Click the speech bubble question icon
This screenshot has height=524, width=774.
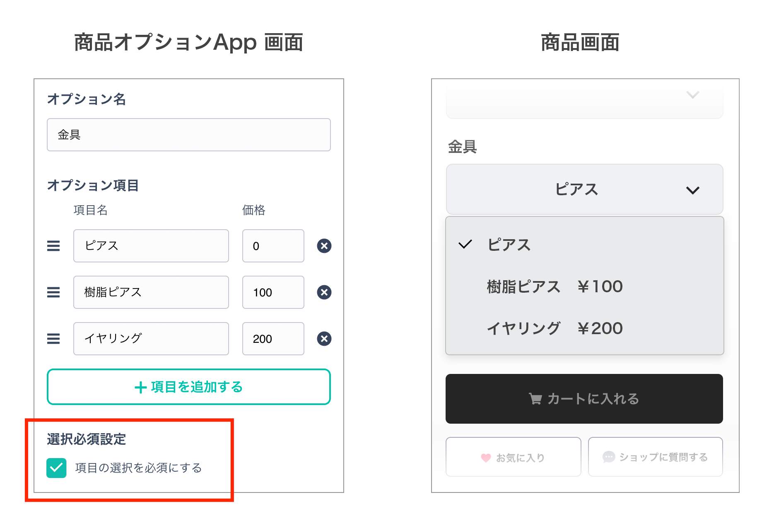[x=608, y=457]
